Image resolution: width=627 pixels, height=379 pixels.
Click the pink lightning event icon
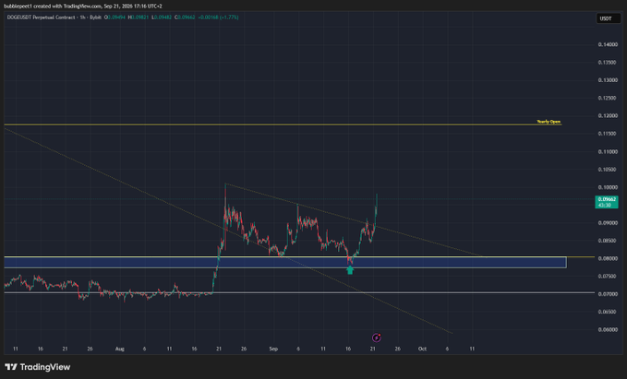[376, 338]
